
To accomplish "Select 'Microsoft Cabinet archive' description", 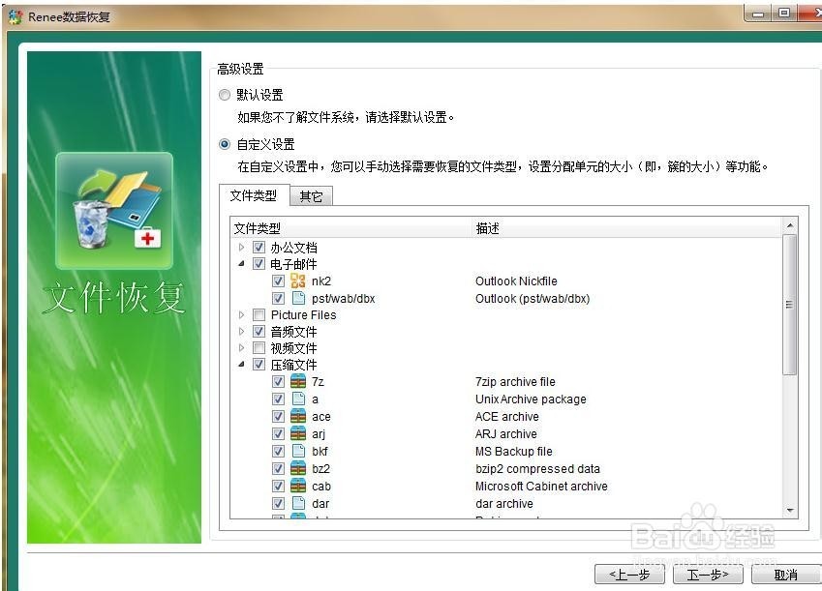I will pos(541,486).
